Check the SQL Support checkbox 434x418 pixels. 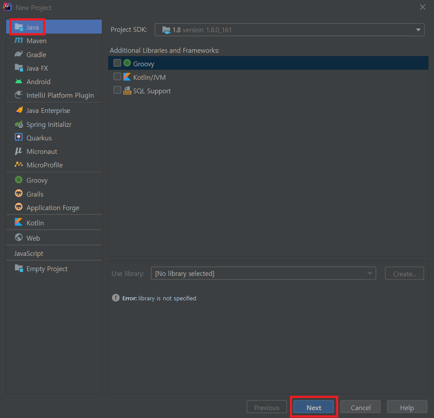point(118,90)
